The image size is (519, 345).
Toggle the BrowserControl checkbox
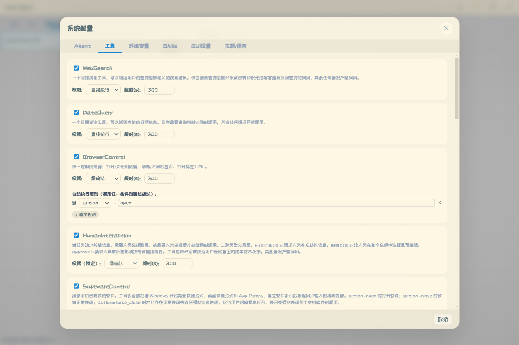(x=76, y=157)
